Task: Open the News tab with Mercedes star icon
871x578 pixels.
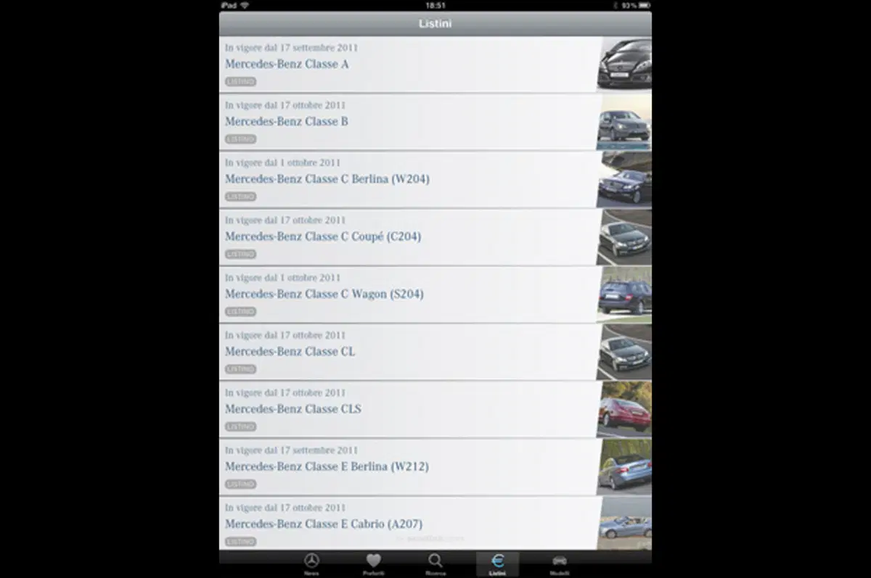Action: [x=311, y=564]
